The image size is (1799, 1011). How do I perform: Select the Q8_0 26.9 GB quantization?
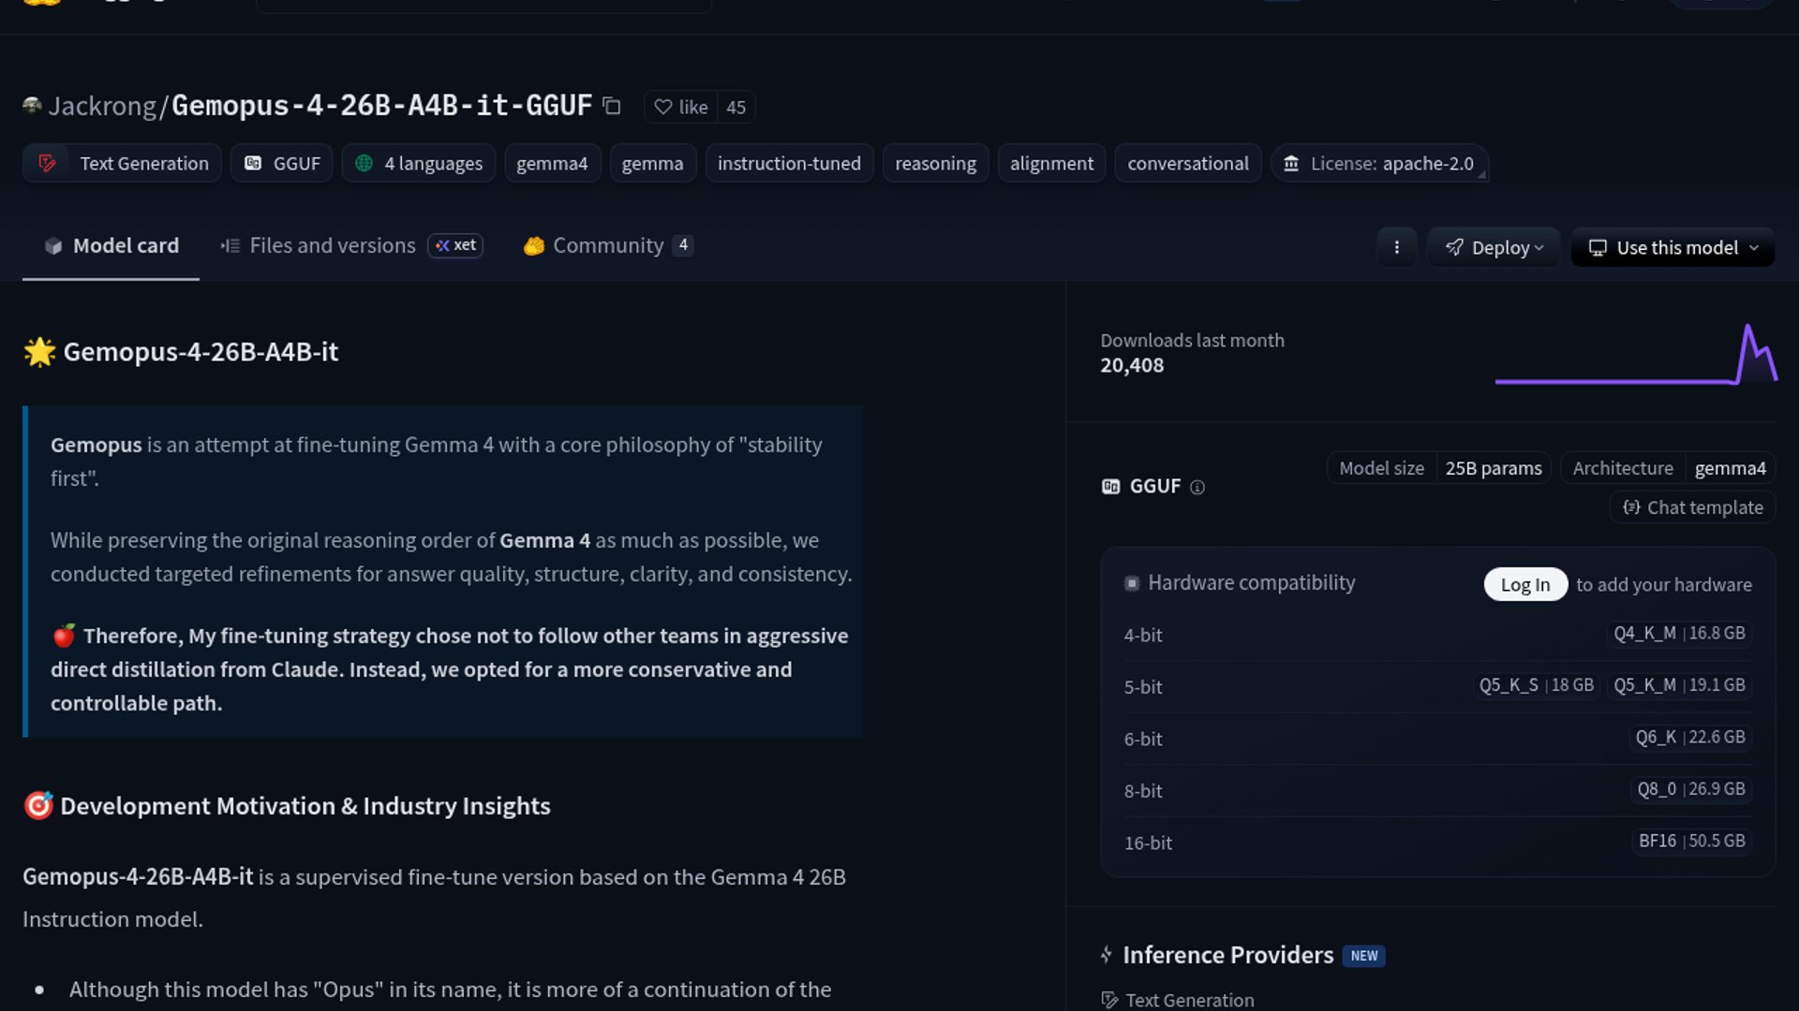(x=1690, y=789)
